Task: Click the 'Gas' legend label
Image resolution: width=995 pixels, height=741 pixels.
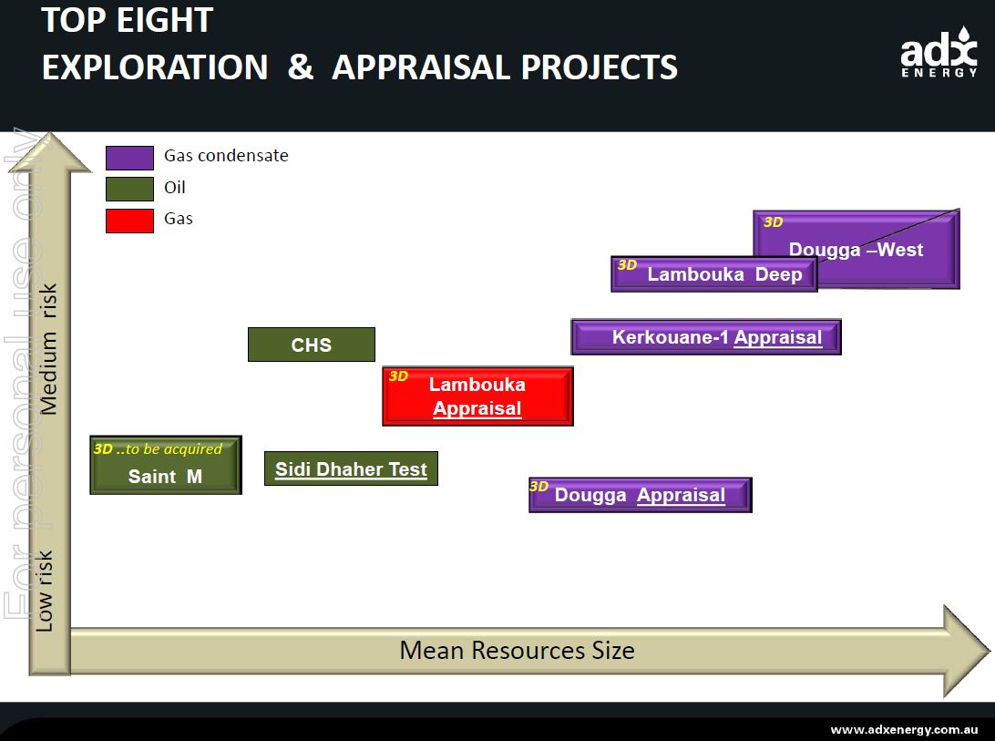Action: (x=179, y=219)
